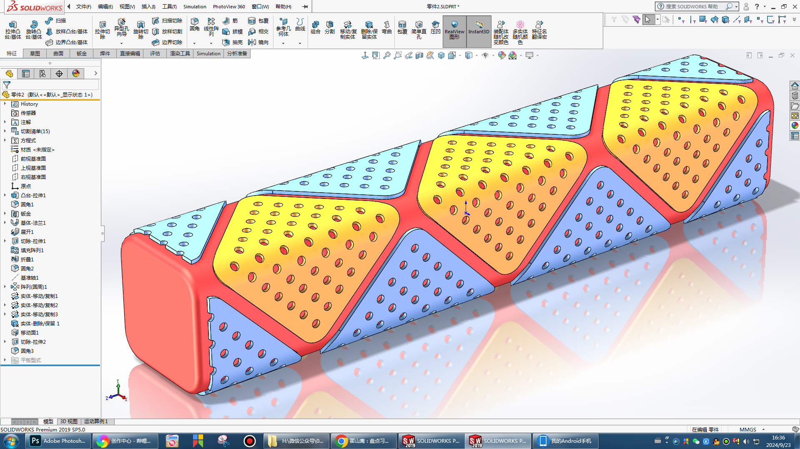The height and width of the screenshot is (449, 800).
Task: Open the Appearances color ball in task pane
Action: (795, 125)
